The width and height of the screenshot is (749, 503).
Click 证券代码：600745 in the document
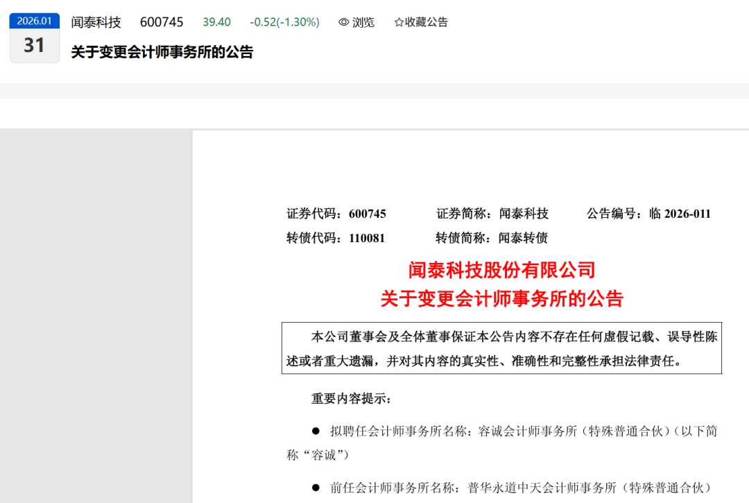(x=336, y=214)
